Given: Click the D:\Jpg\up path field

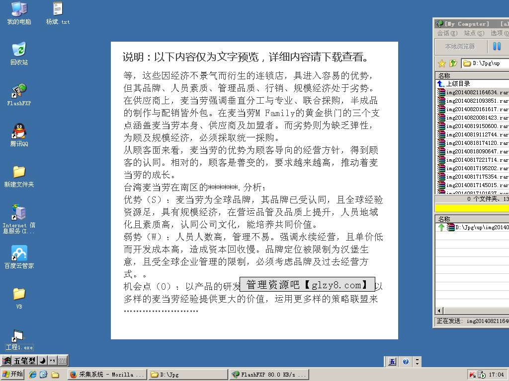Looking at the screenshot, I should pyautogui.click(x=485, y=63).
